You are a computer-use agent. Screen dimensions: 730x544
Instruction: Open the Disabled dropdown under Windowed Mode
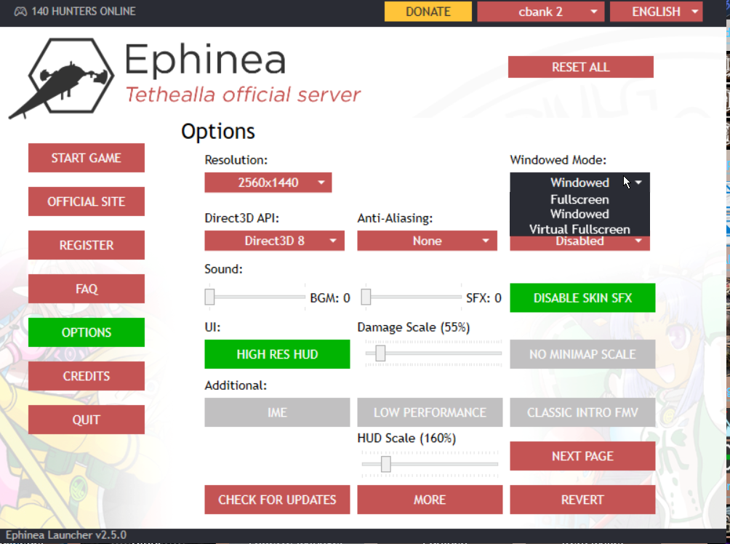click(579, 243)
